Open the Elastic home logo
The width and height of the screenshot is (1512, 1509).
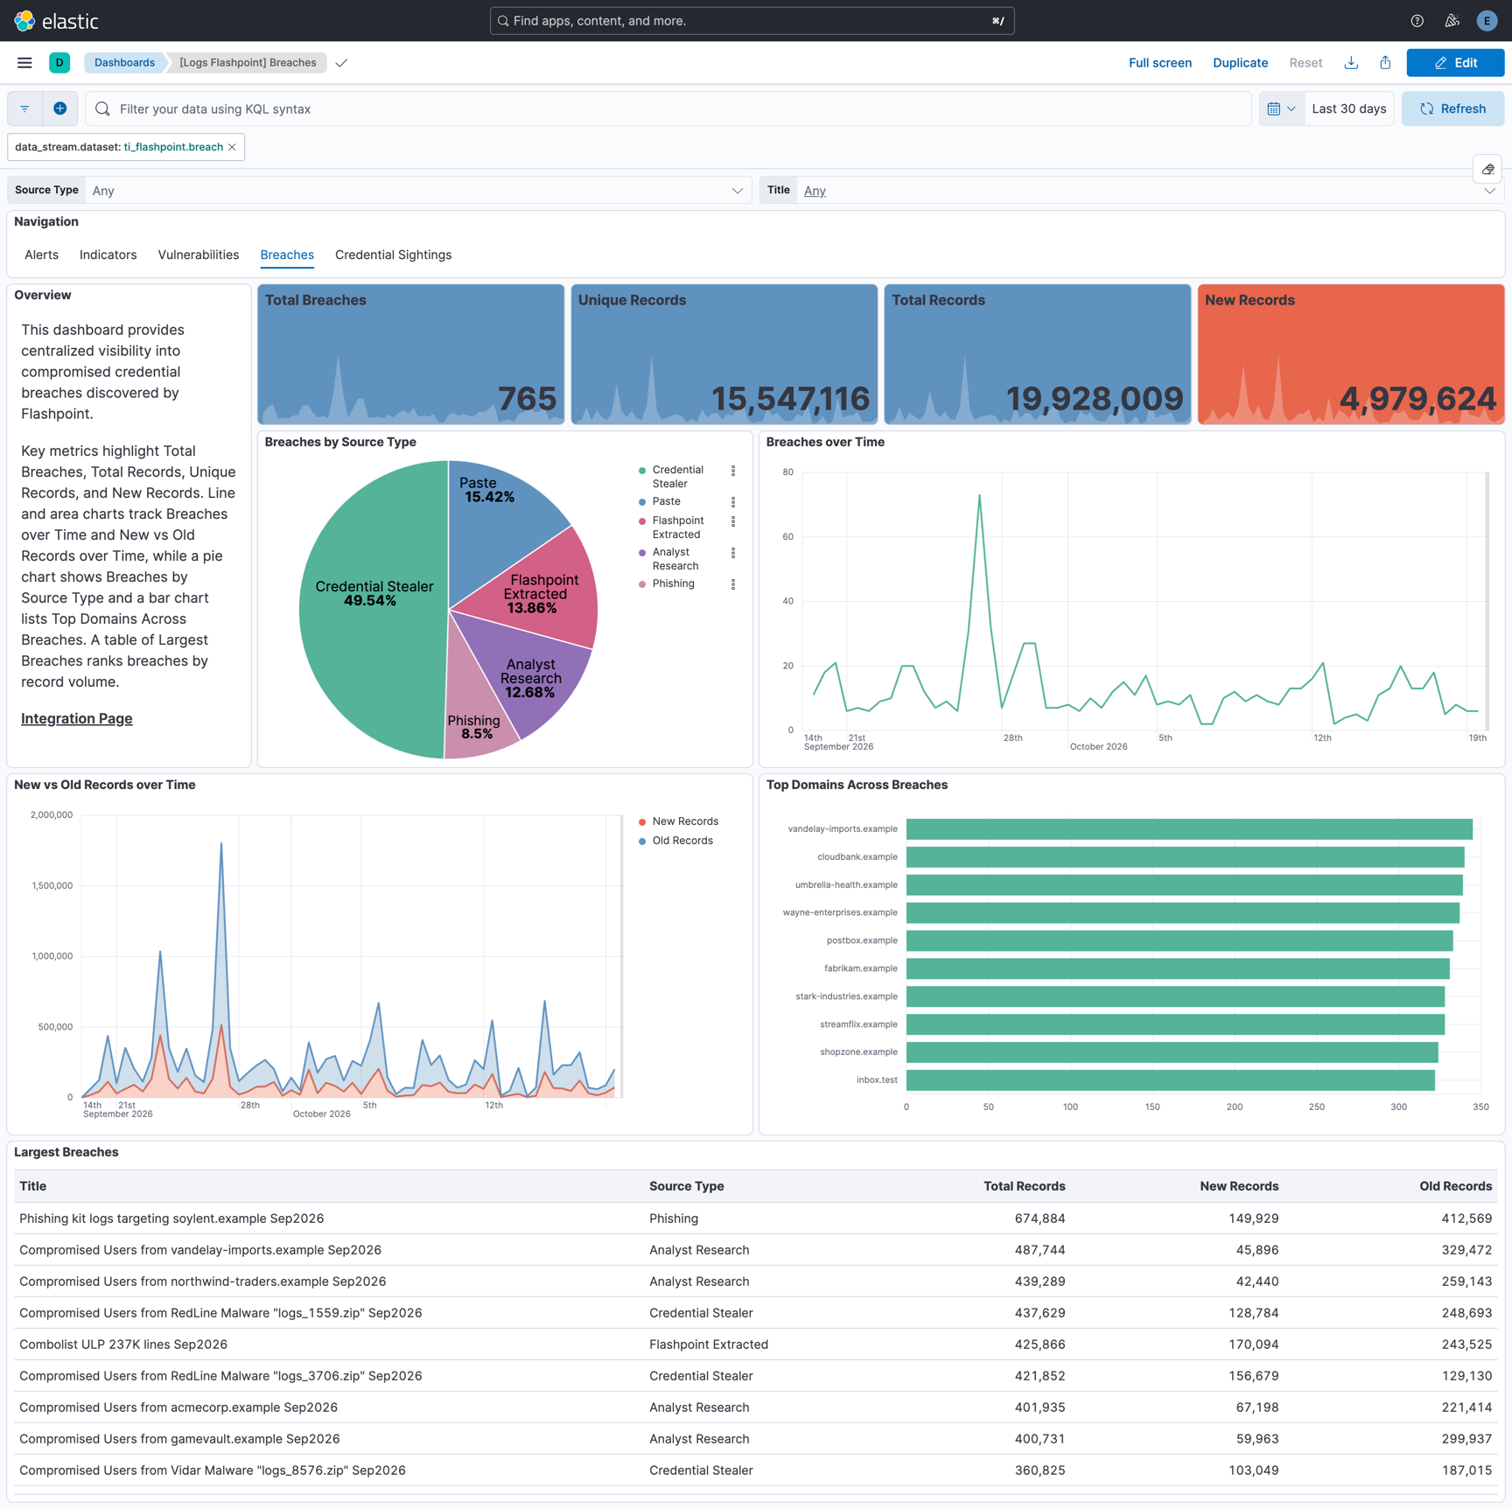point(57,21)
